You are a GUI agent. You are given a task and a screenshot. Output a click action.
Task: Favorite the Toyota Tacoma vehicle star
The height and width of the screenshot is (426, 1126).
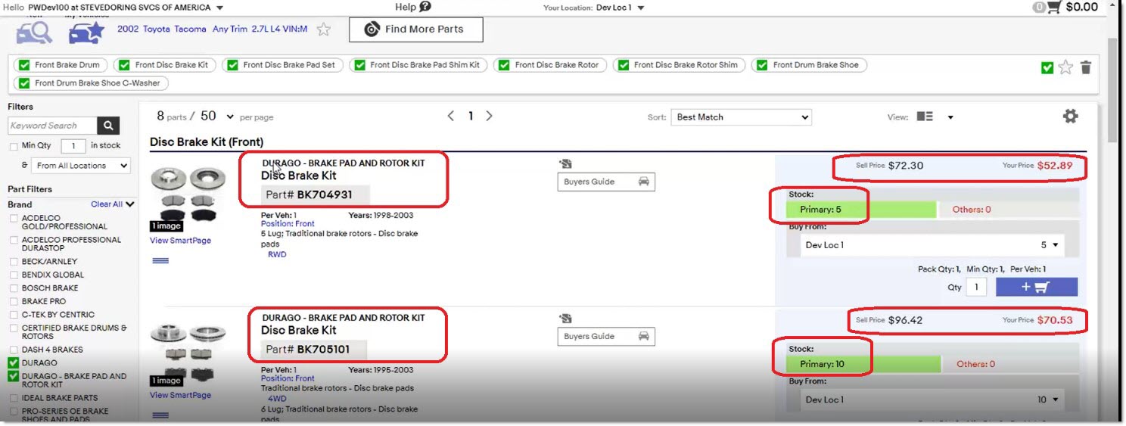pyautogui.click(x=324, y=30)
